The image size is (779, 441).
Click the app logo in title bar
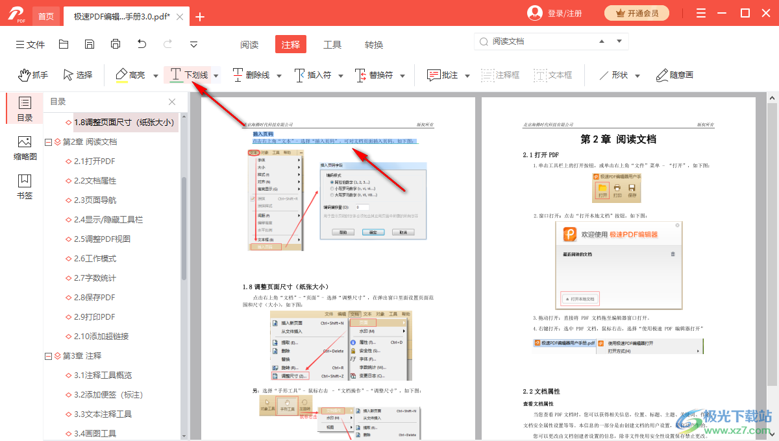tap(16, 14)
